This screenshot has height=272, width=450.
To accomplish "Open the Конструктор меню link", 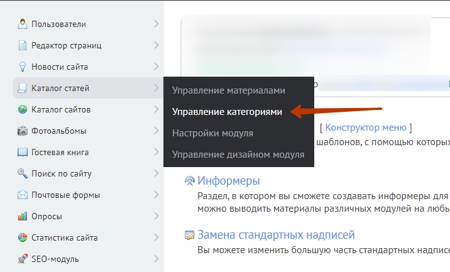I will pos(366,128).
